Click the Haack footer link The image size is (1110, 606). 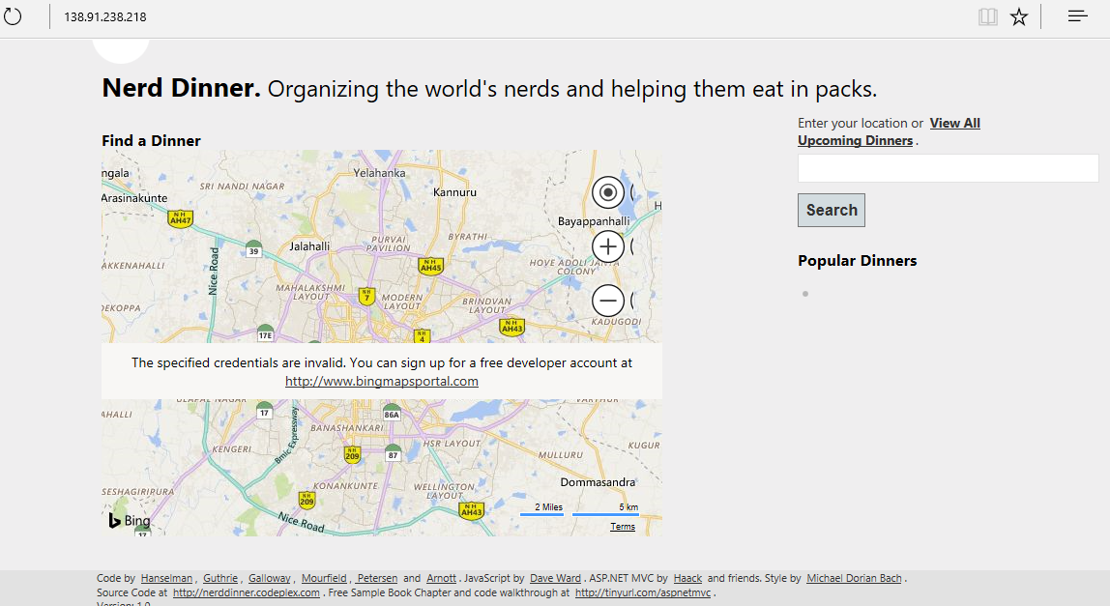click(687, 578)
